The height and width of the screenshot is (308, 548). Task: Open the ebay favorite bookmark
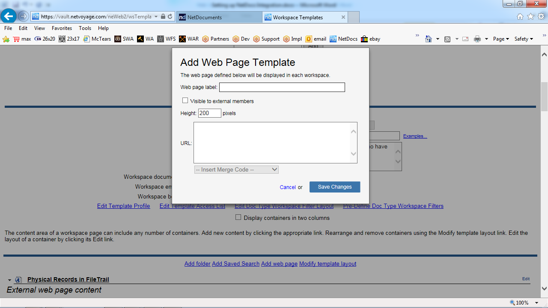pyautogui.click(x=371, y=39)
